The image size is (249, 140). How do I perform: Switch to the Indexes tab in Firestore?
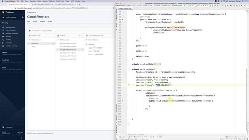pos(42,21)
